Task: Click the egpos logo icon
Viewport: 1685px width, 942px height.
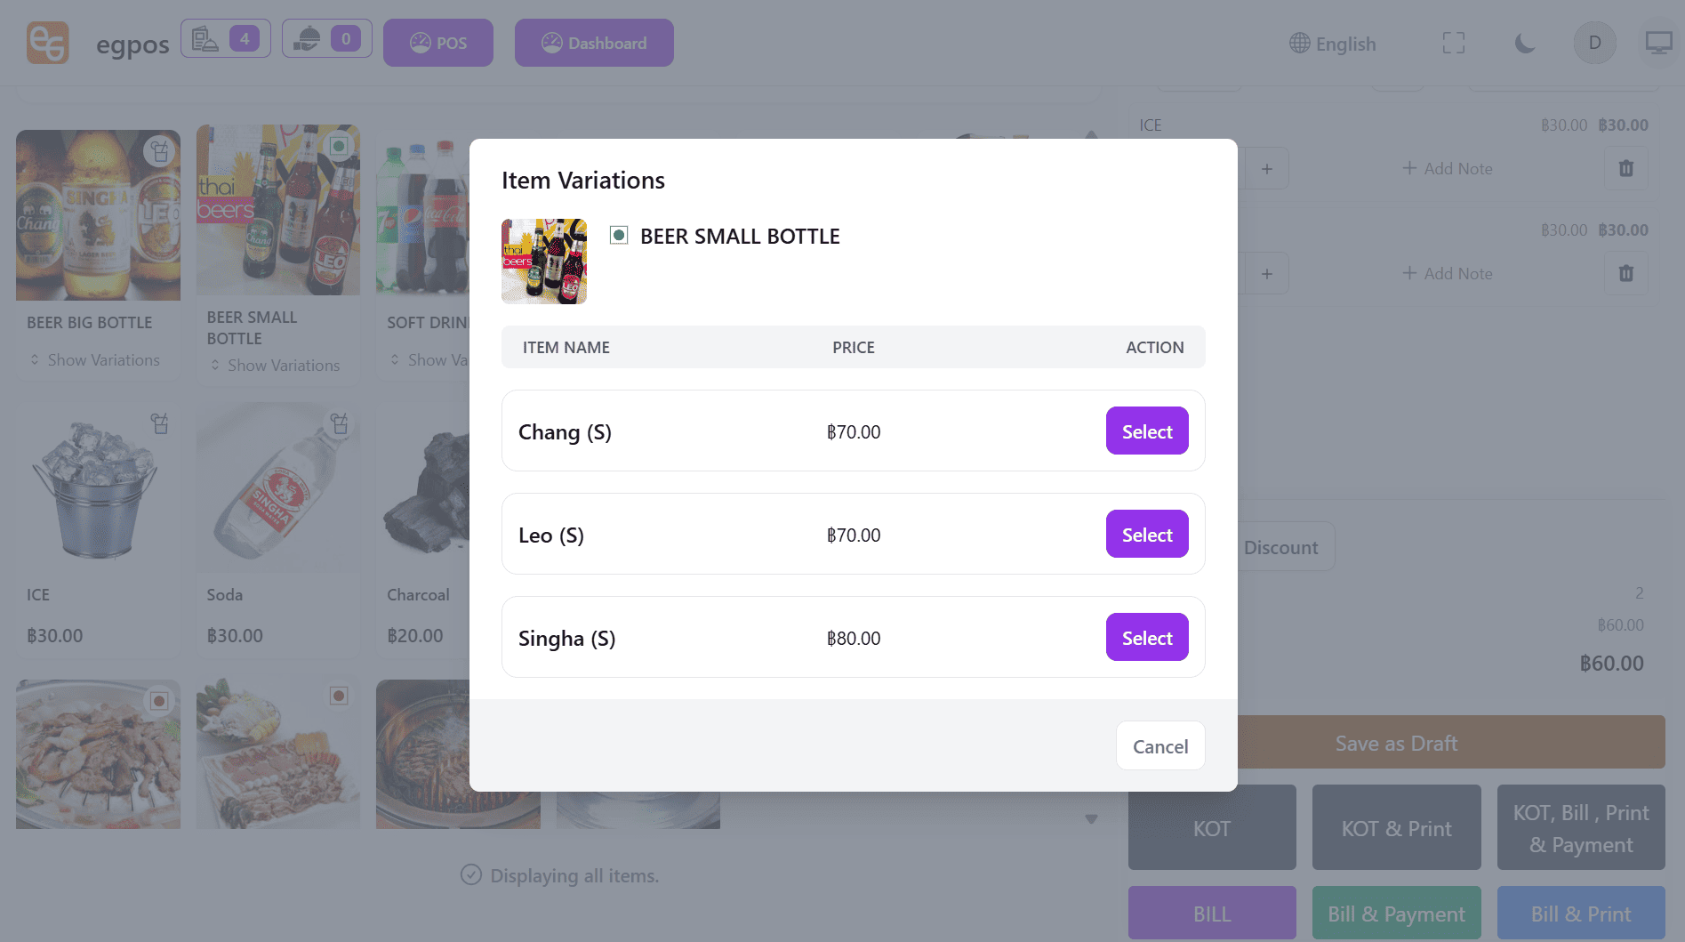Action: point(48,43)
